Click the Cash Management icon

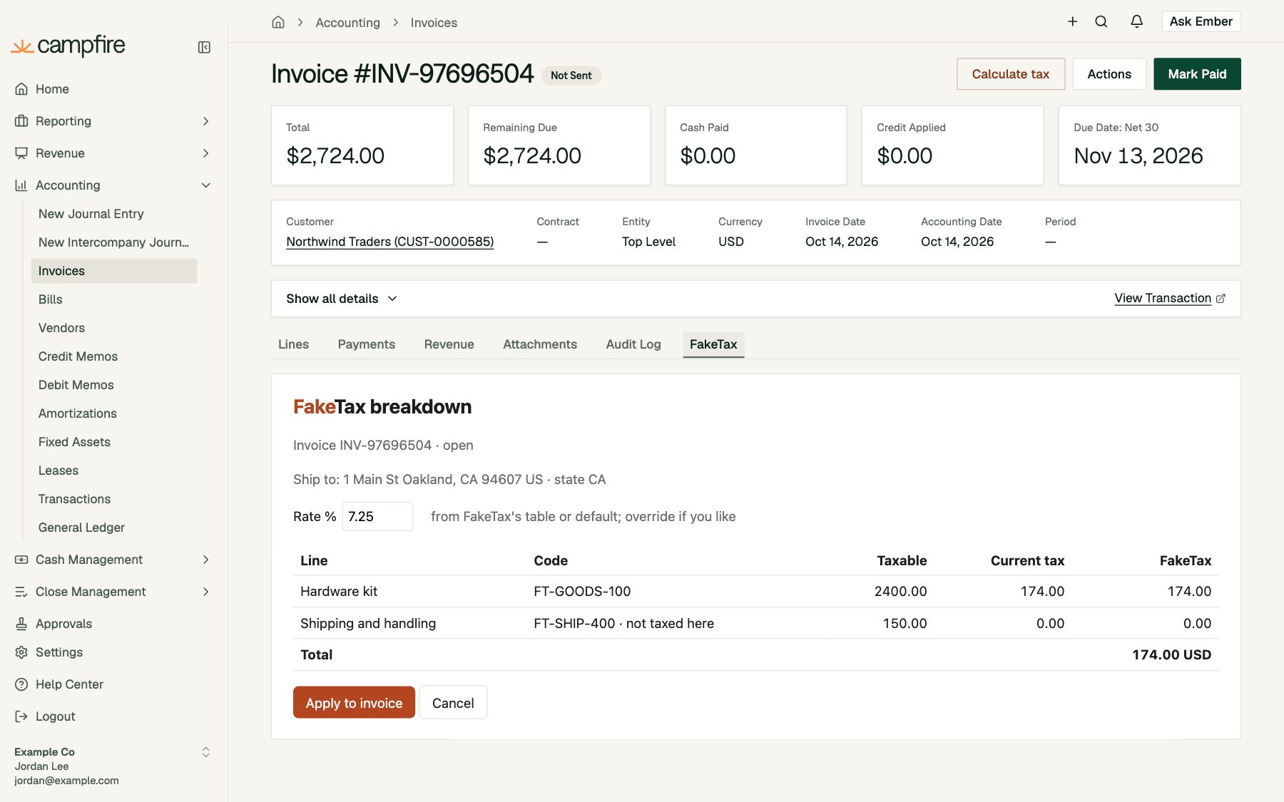[x=21, y=560]
